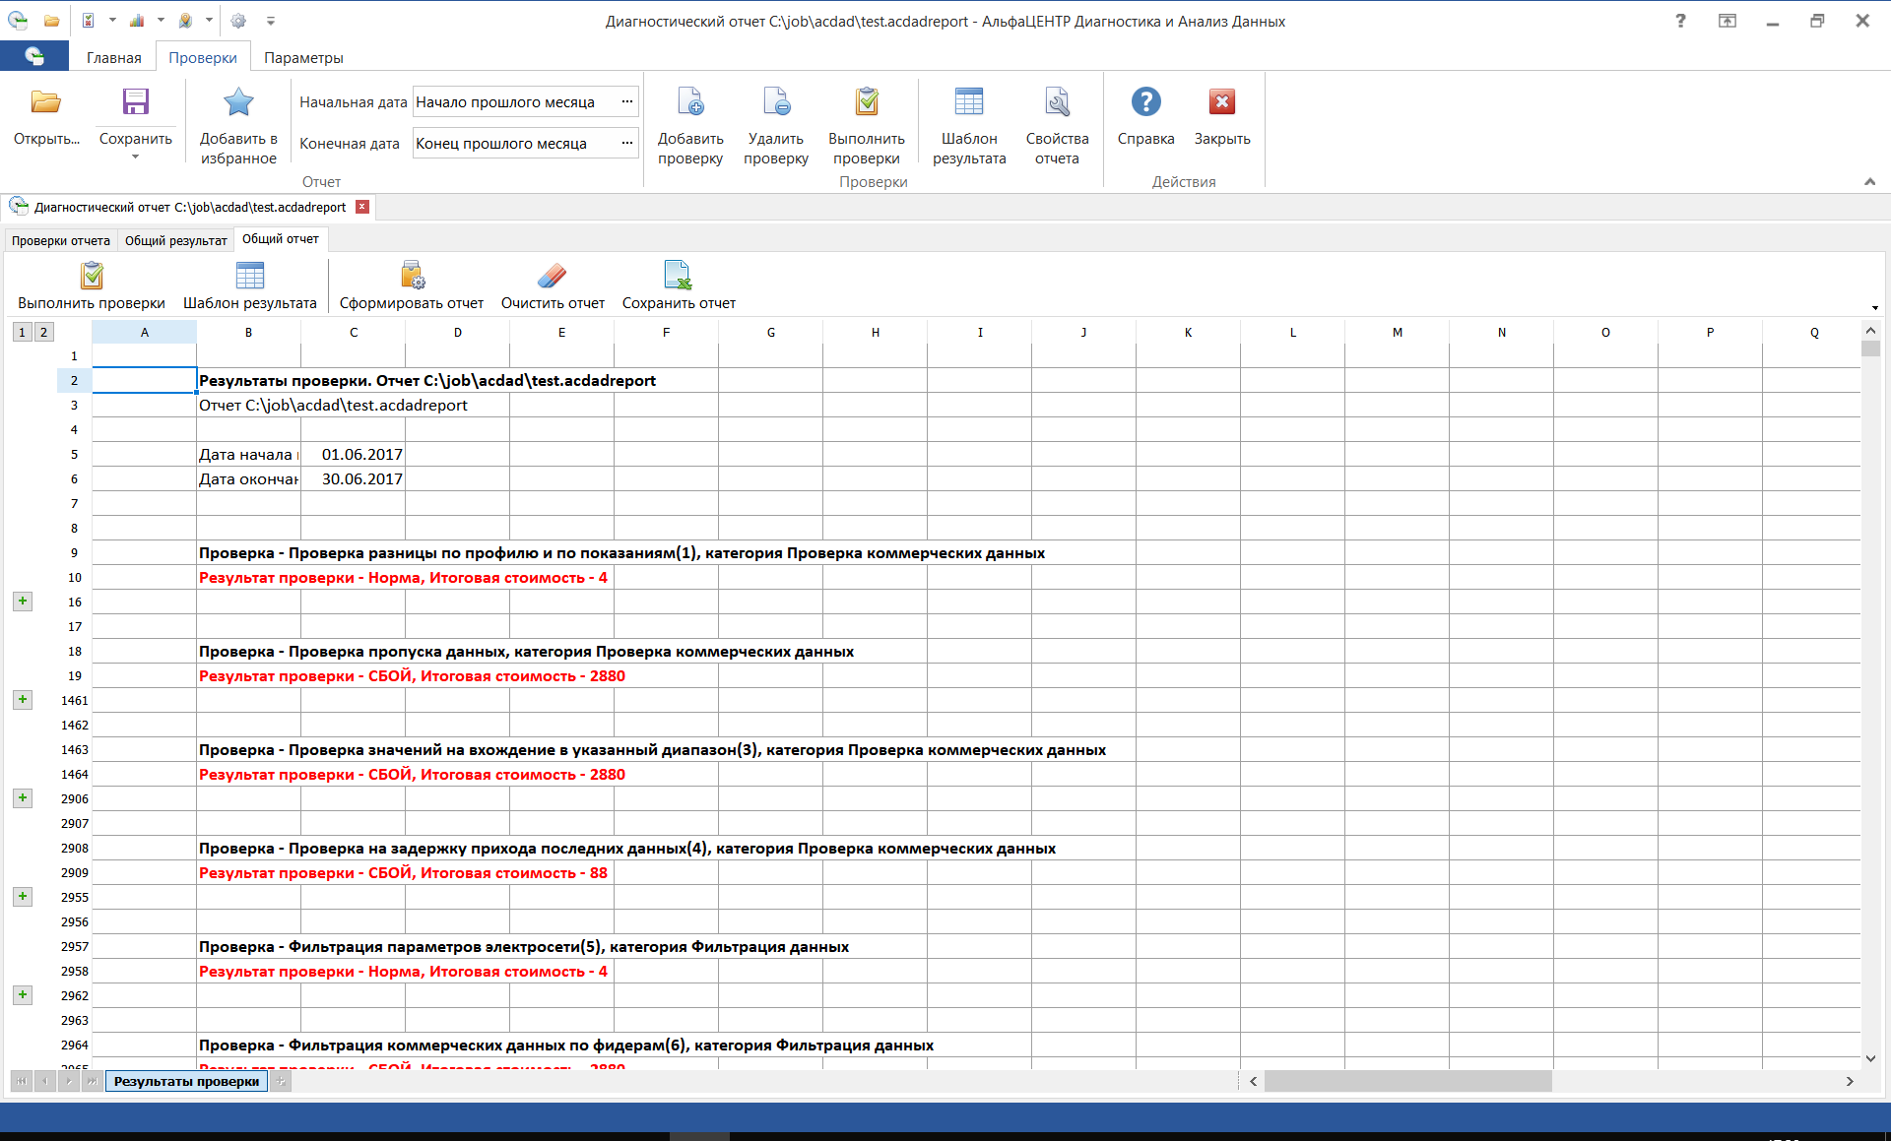Click the Закрыть button in Действия group
The height and width of the screenshot is (1141, 1891).
tap(1221, 116)
